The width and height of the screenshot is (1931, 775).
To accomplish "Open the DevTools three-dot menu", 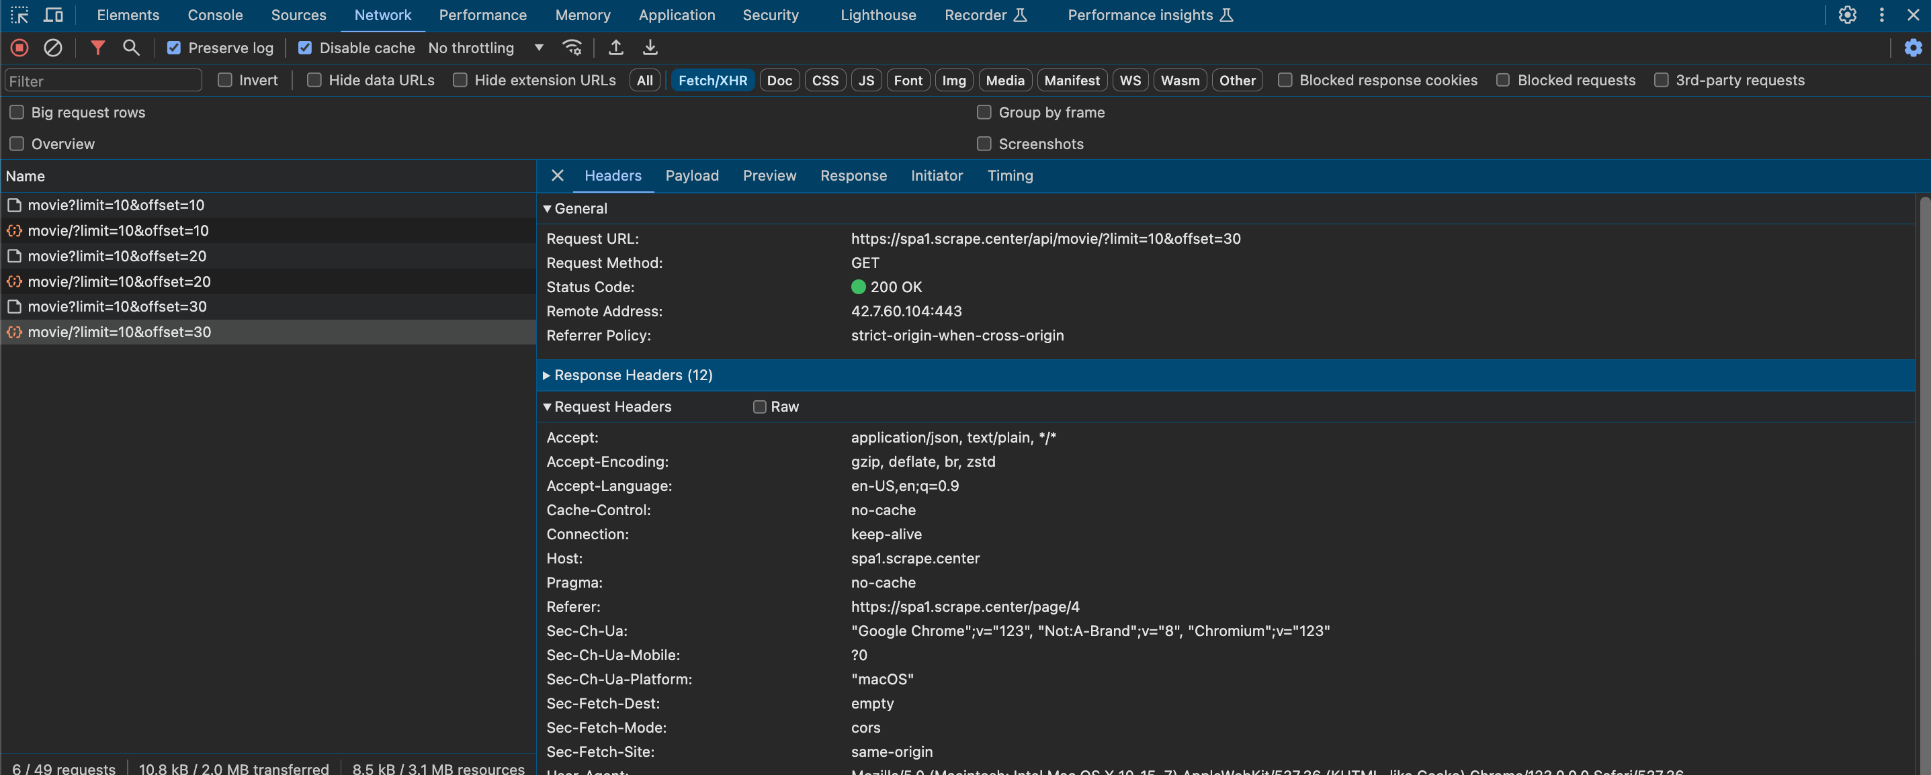I will click(1881, 15).
